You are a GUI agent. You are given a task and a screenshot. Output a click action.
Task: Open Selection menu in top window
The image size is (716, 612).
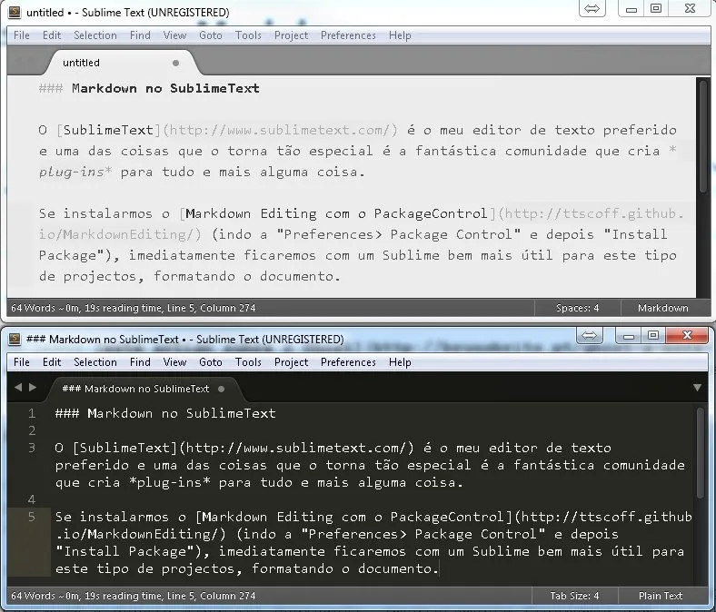click(95, 35)
